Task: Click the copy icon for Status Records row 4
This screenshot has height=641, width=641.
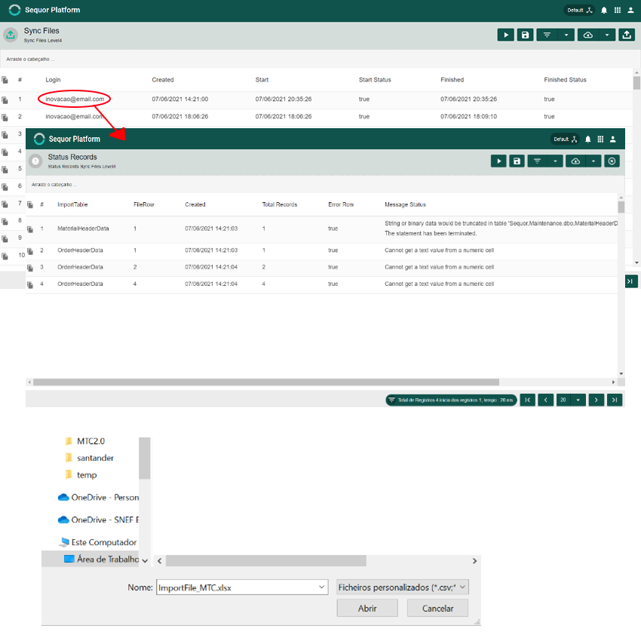Action: 30,284
